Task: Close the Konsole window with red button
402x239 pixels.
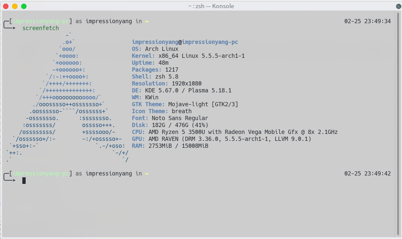Action: click(6, 6)
